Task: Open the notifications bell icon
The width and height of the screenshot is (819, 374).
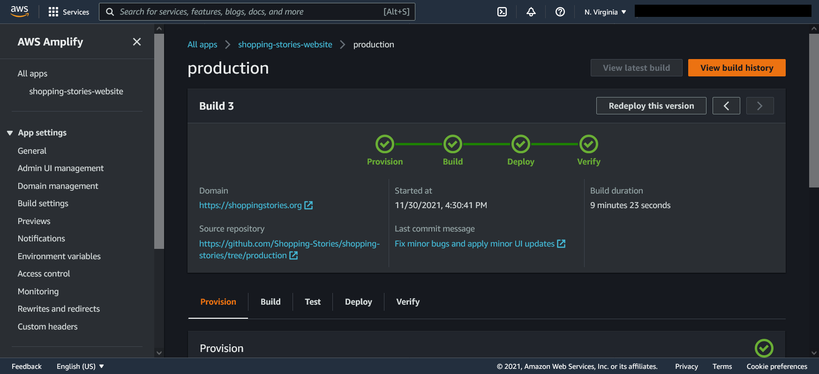Action: click(531, 12)
